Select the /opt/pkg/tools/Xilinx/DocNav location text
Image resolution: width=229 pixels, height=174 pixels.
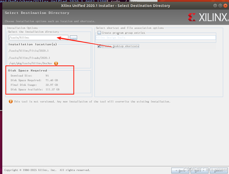[x=31, y=63]
